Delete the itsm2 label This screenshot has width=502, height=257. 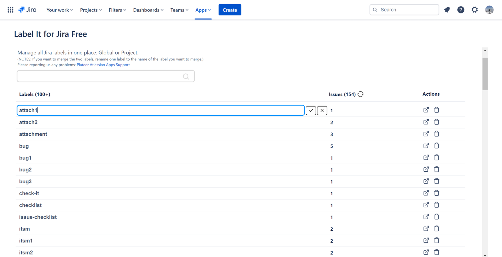point(437,252)
